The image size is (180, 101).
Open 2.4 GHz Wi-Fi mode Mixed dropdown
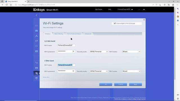tap(131, 52)
